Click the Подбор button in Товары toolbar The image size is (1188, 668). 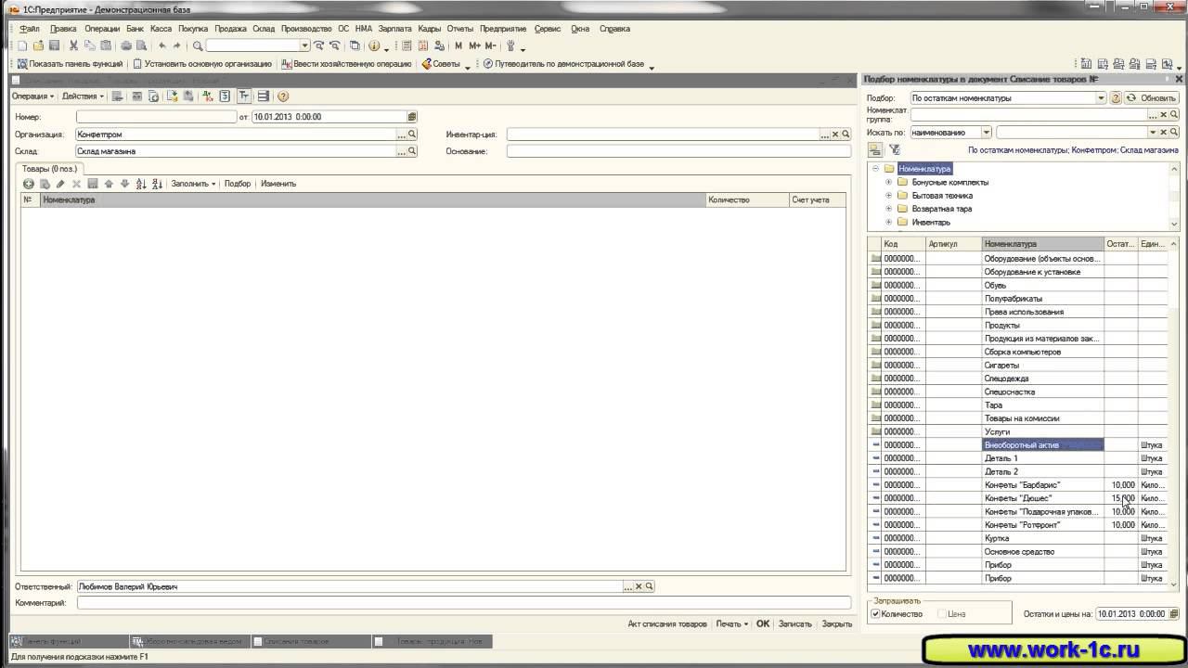(x=238, y=184)
